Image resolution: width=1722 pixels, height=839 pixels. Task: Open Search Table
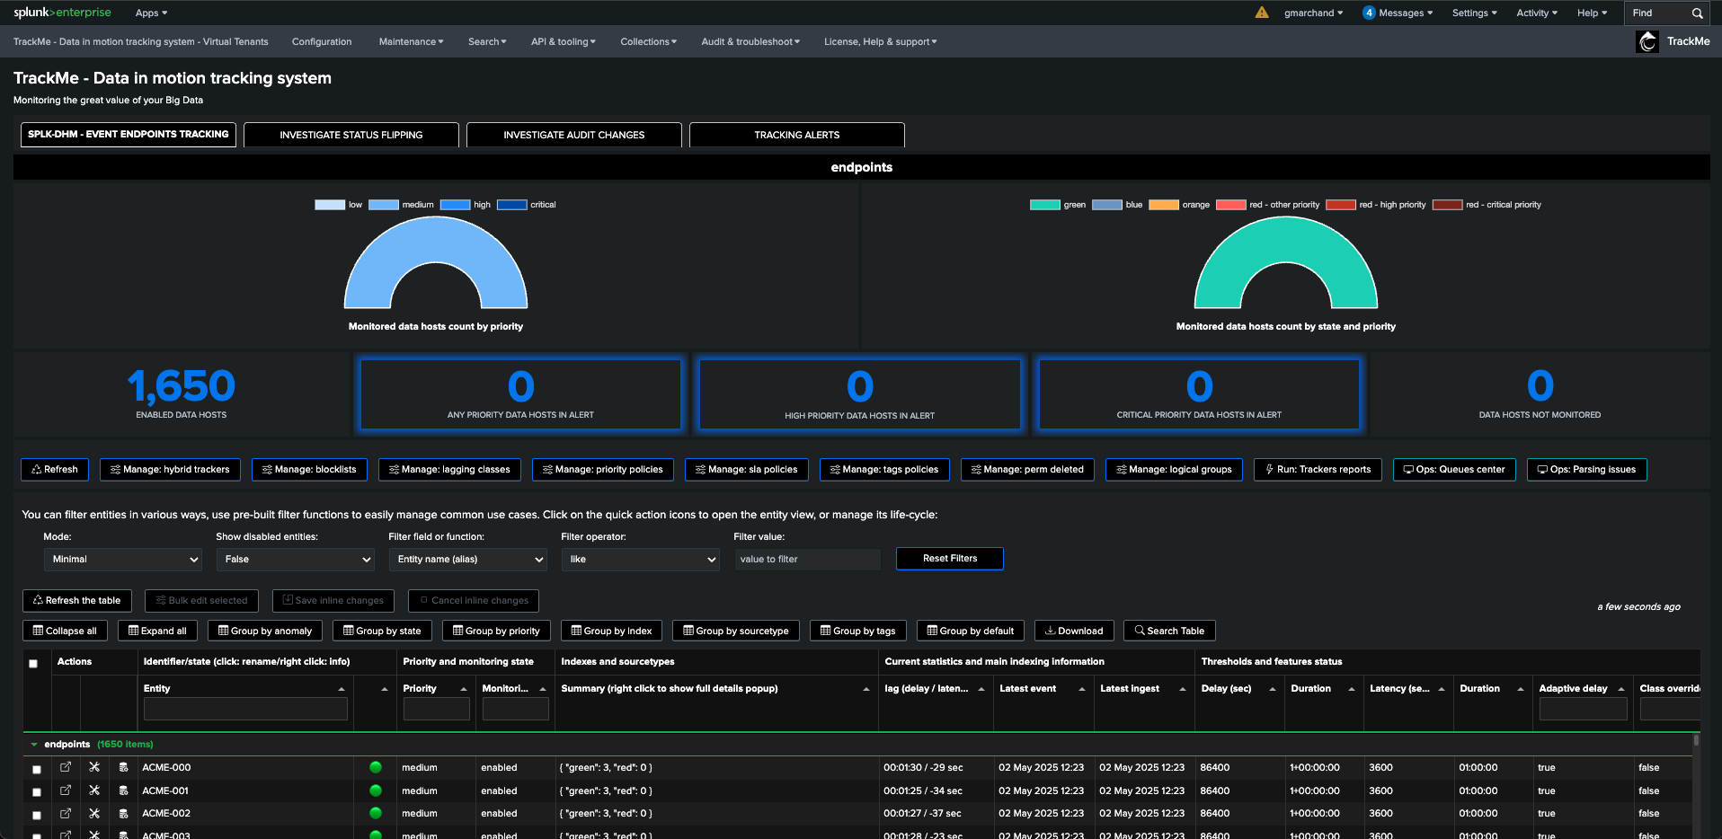coord(1169,631)
